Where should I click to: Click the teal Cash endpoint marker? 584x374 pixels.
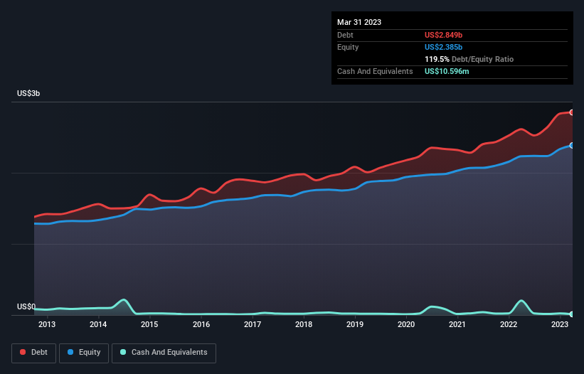pos(572,314)
